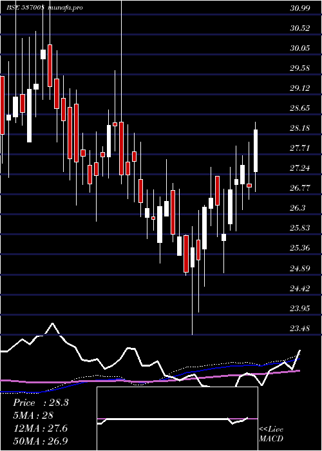Image resolution: width=322 pixels, height=451 pixels.
Task: Click the 28.65 price axis label
Action: (300, 108)
